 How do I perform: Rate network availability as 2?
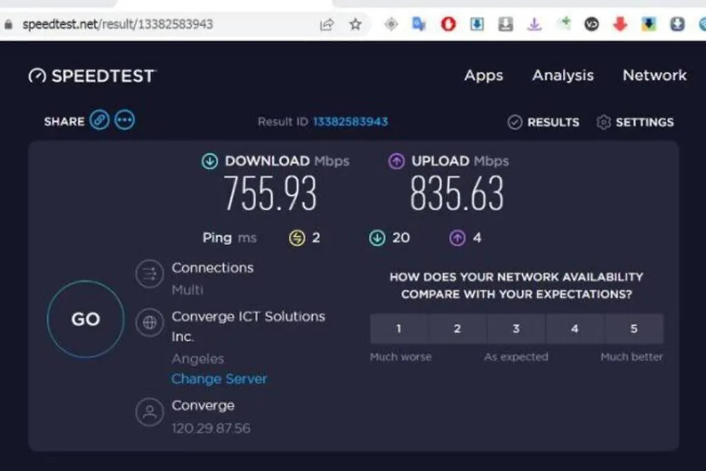[x=458, y=329]
